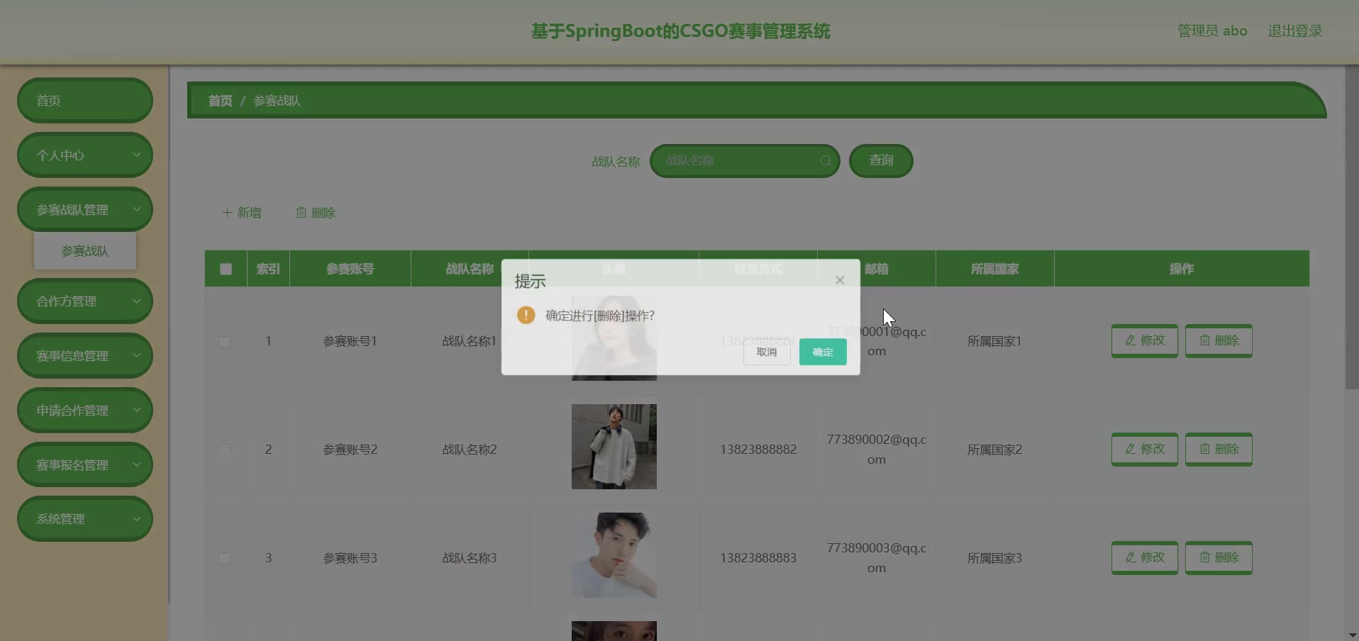This screenshot has height=641, width=1359.
Task: Check the row checkbox for 参赛账号2
Action: tap(225, 450)
